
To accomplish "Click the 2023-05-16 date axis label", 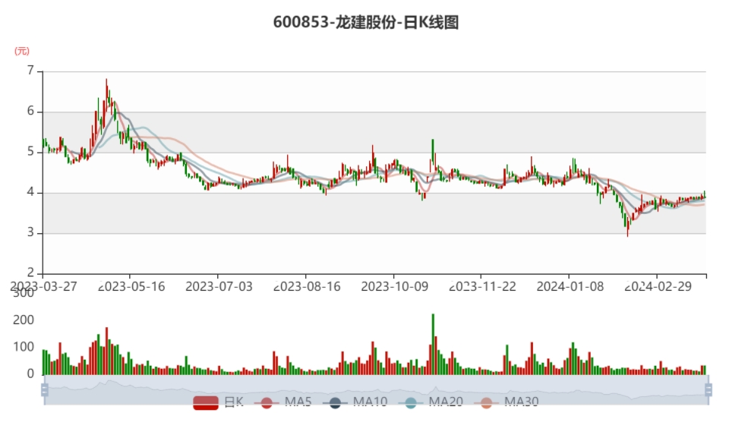I will coord(131,286).
